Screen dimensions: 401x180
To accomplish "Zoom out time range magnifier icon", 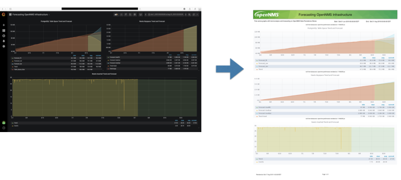I will tap(189, 14).
